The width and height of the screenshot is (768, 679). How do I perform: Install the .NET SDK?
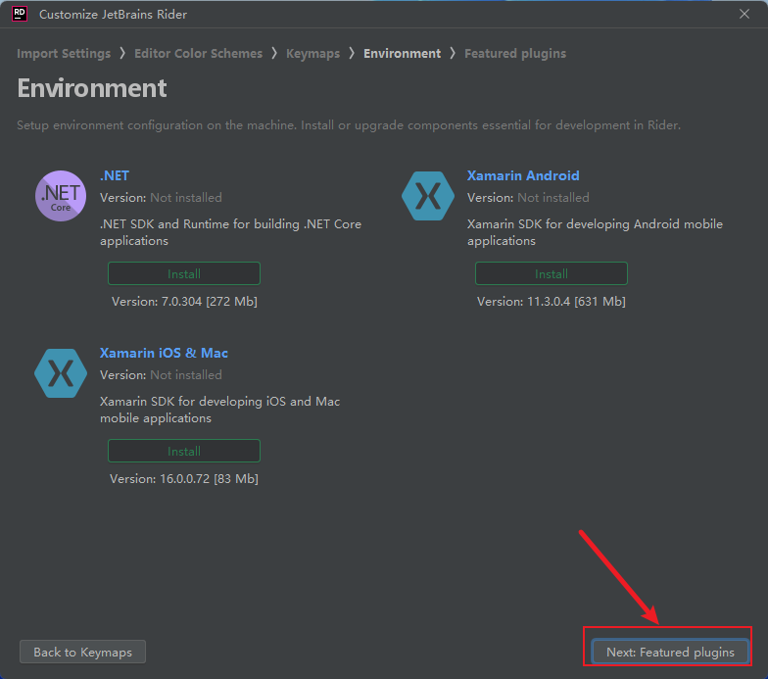(184, 273)
